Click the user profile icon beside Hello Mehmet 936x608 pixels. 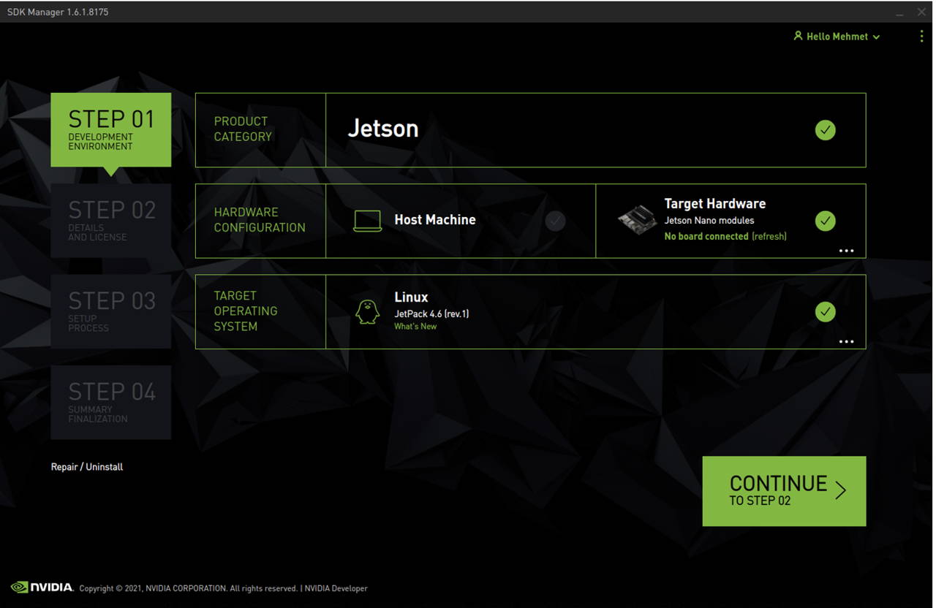click(798, 36)
